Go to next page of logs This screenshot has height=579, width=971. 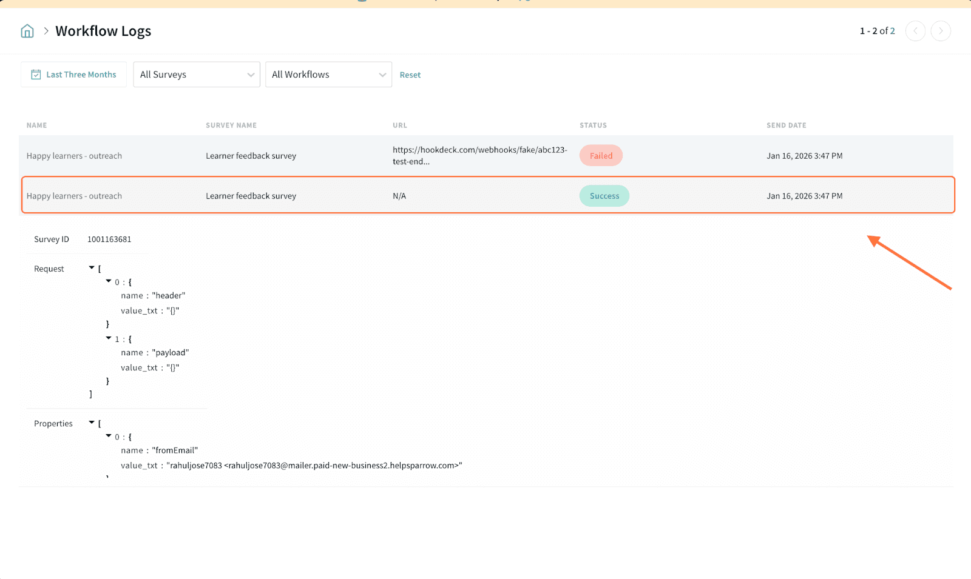click(941, 31)
